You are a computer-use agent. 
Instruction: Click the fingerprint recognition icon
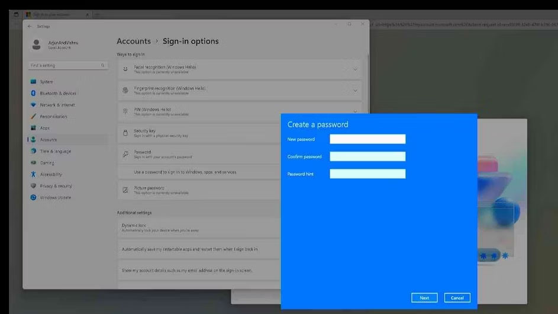coord(125,90)
